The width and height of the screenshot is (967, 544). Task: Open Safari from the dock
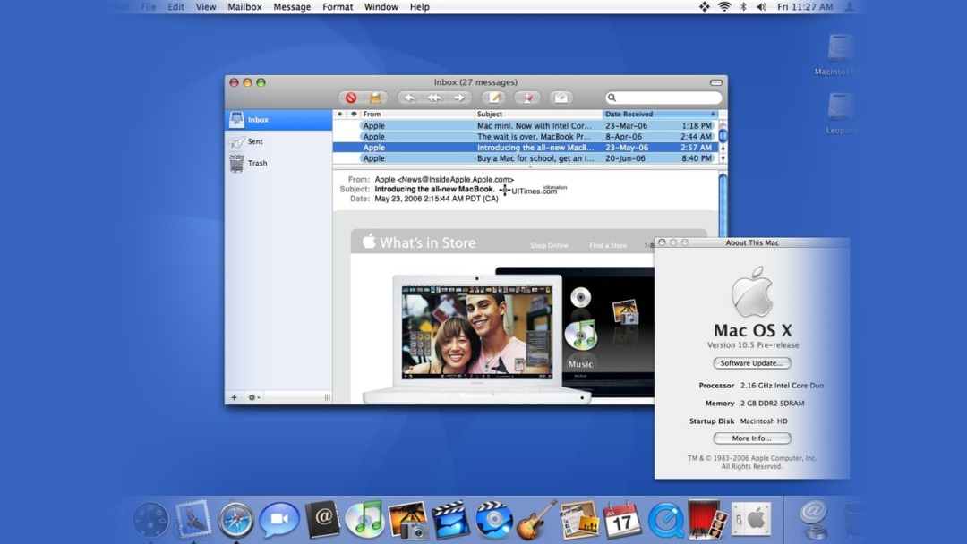236,520
